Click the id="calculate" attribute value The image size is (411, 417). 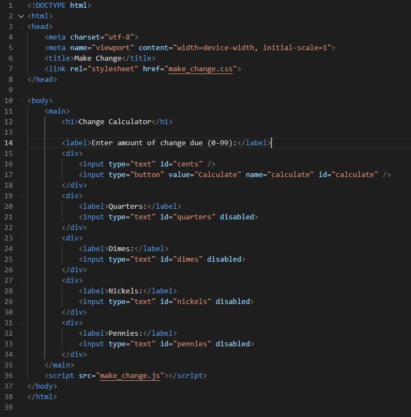pyautogui.click(x=355, y=175)
